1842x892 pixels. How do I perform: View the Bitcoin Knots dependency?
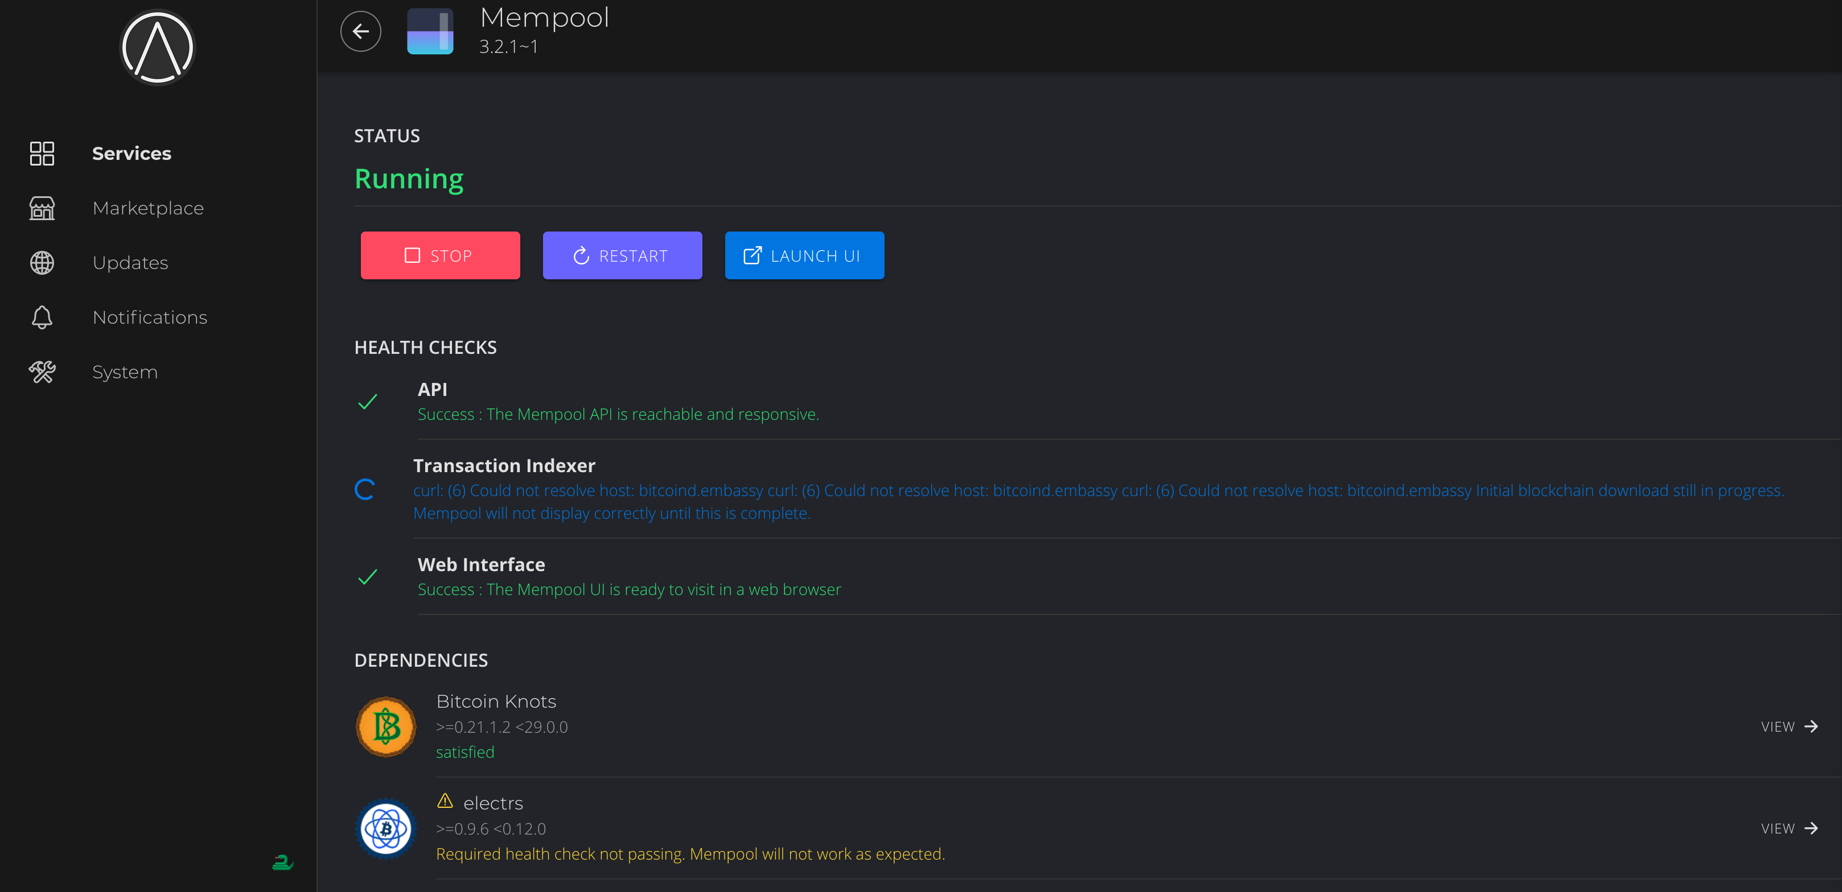1789,727
